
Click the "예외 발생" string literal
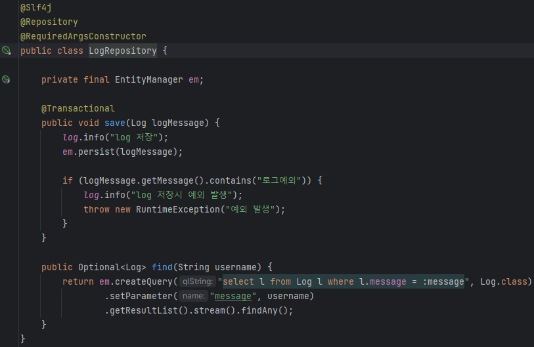[x=250, y=209]
